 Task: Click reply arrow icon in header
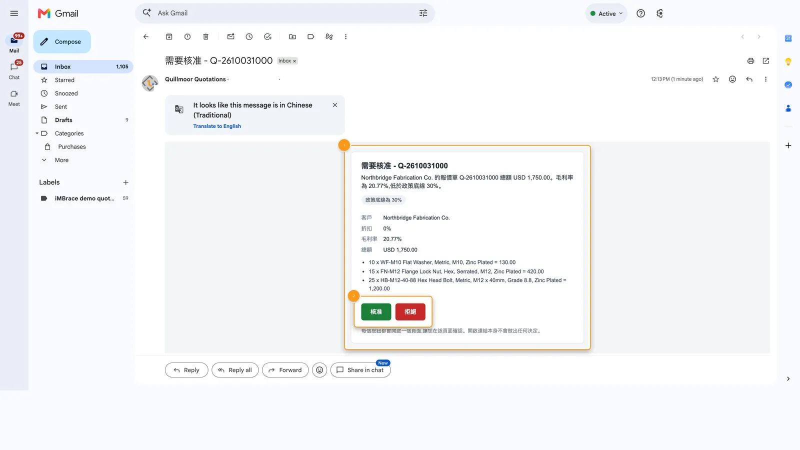coord(749,79)
